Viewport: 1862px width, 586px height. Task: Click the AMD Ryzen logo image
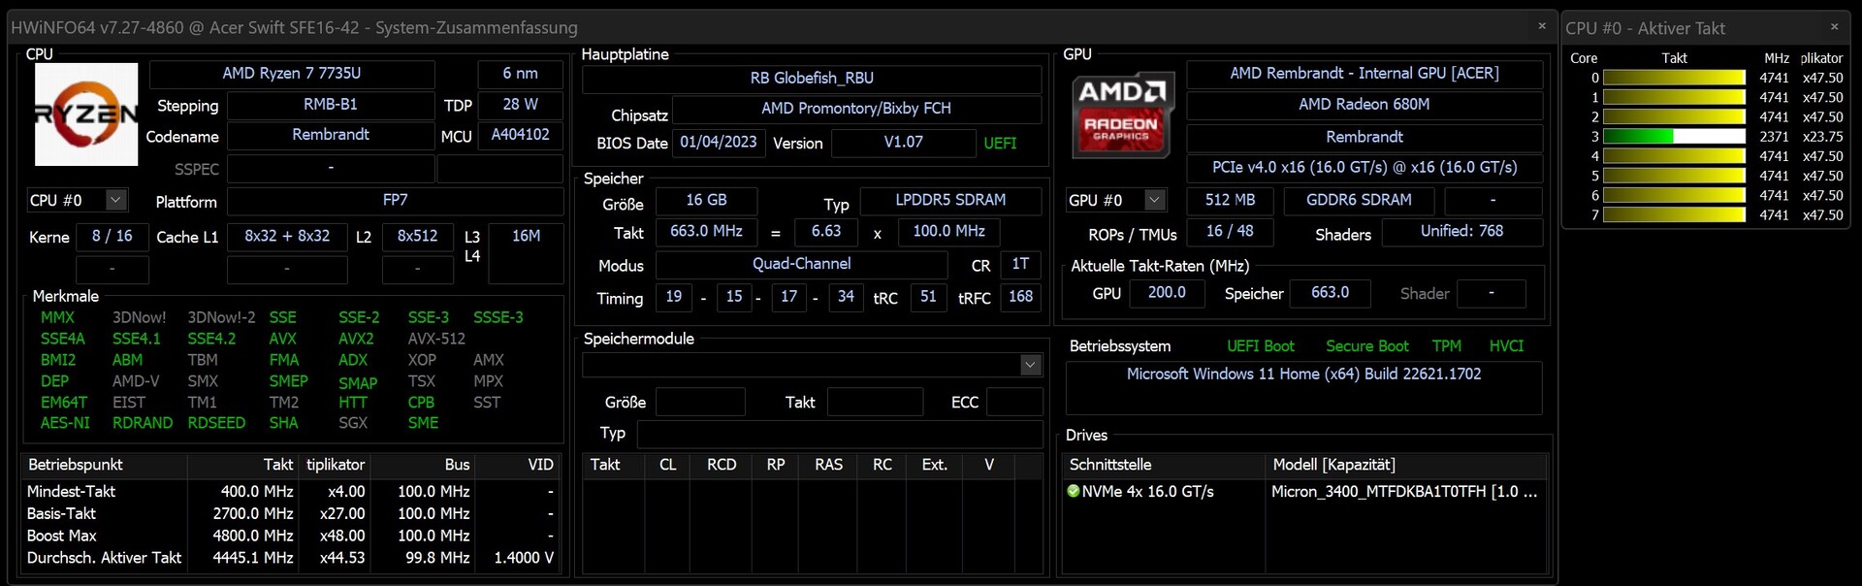pos(86,114)
